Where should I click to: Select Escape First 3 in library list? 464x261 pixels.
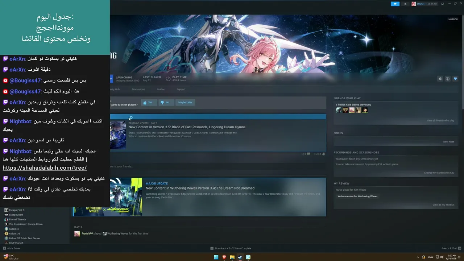click(17, 210)
